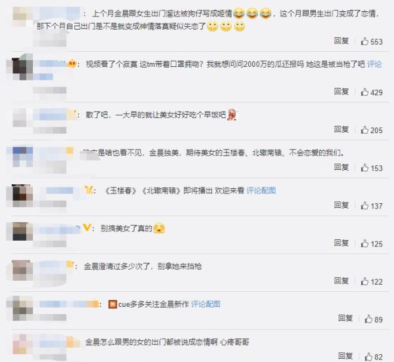Reply to 别搞美女了真的 comment
Viewport: 394px width, 362px height.
tap(341, 243)
